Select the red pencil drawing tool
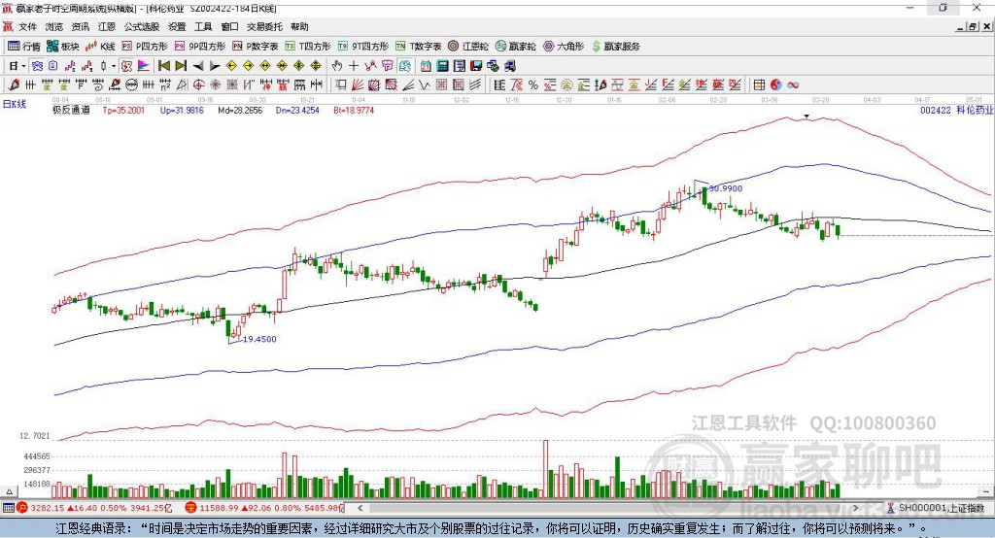Image resolution: width=995 pixels, height=538 pixels. coord(14,85)
